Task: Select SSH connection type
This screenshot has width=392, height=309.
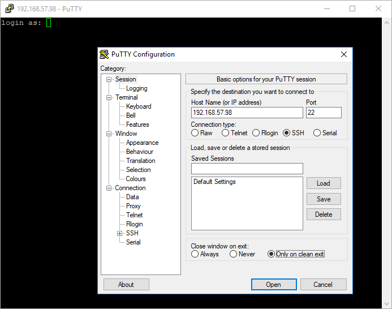Action: (x=294, y=133)
